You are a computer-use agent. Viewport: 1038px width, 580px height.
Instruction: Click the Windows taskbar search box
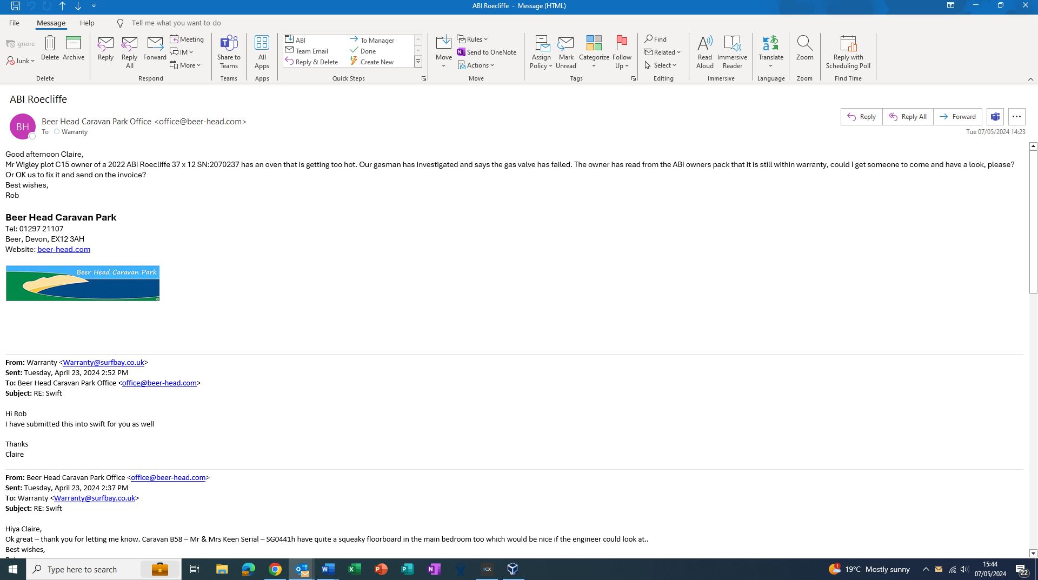click(104, 569)
